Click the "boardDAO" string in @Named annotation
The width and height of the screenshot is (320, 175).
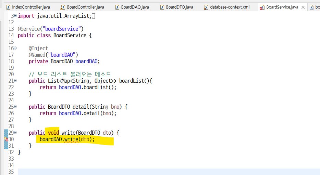pyautogui.click(x=62, y=55)
